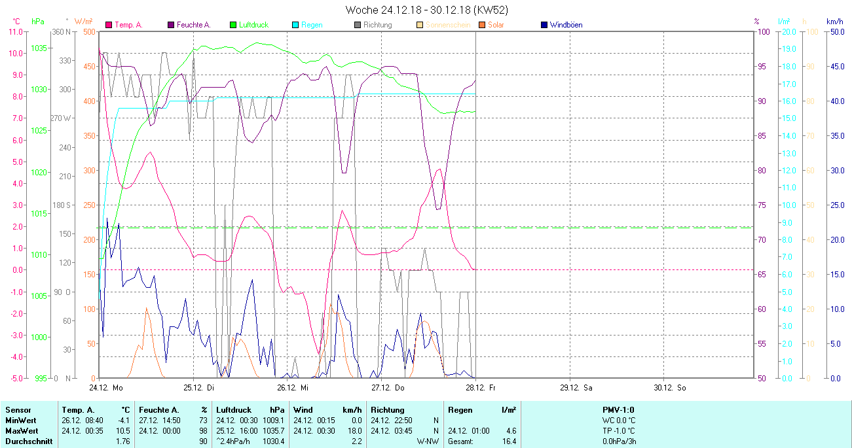Click the gray Richtung legend swatch
Viewport: 852px width, 448px height.
tap(358, 25)
